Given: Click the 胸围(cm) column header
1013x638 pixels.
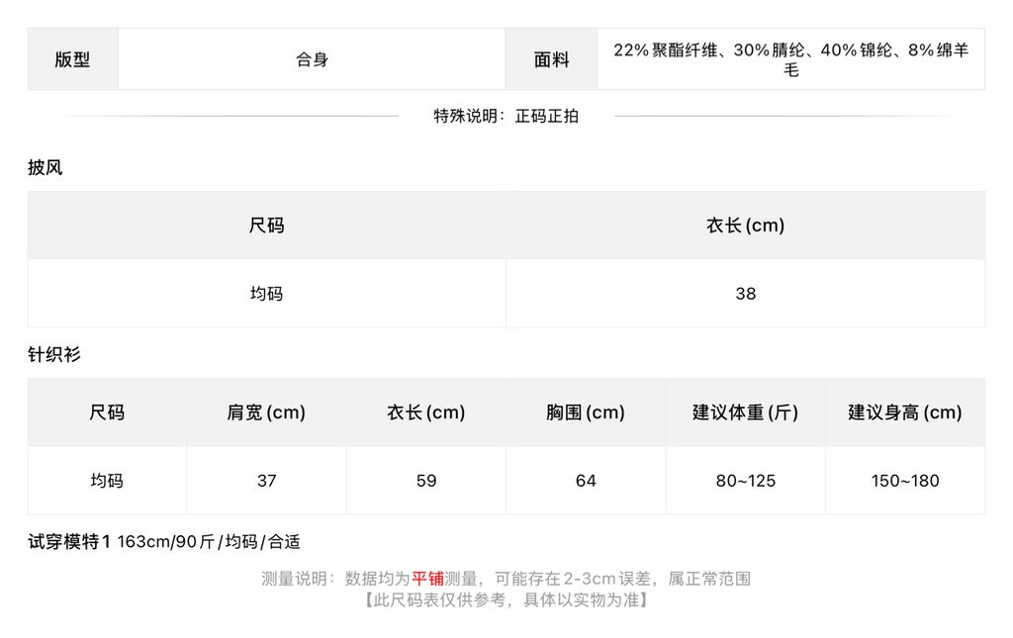Looking at the screenshot, I should (586, 412).
